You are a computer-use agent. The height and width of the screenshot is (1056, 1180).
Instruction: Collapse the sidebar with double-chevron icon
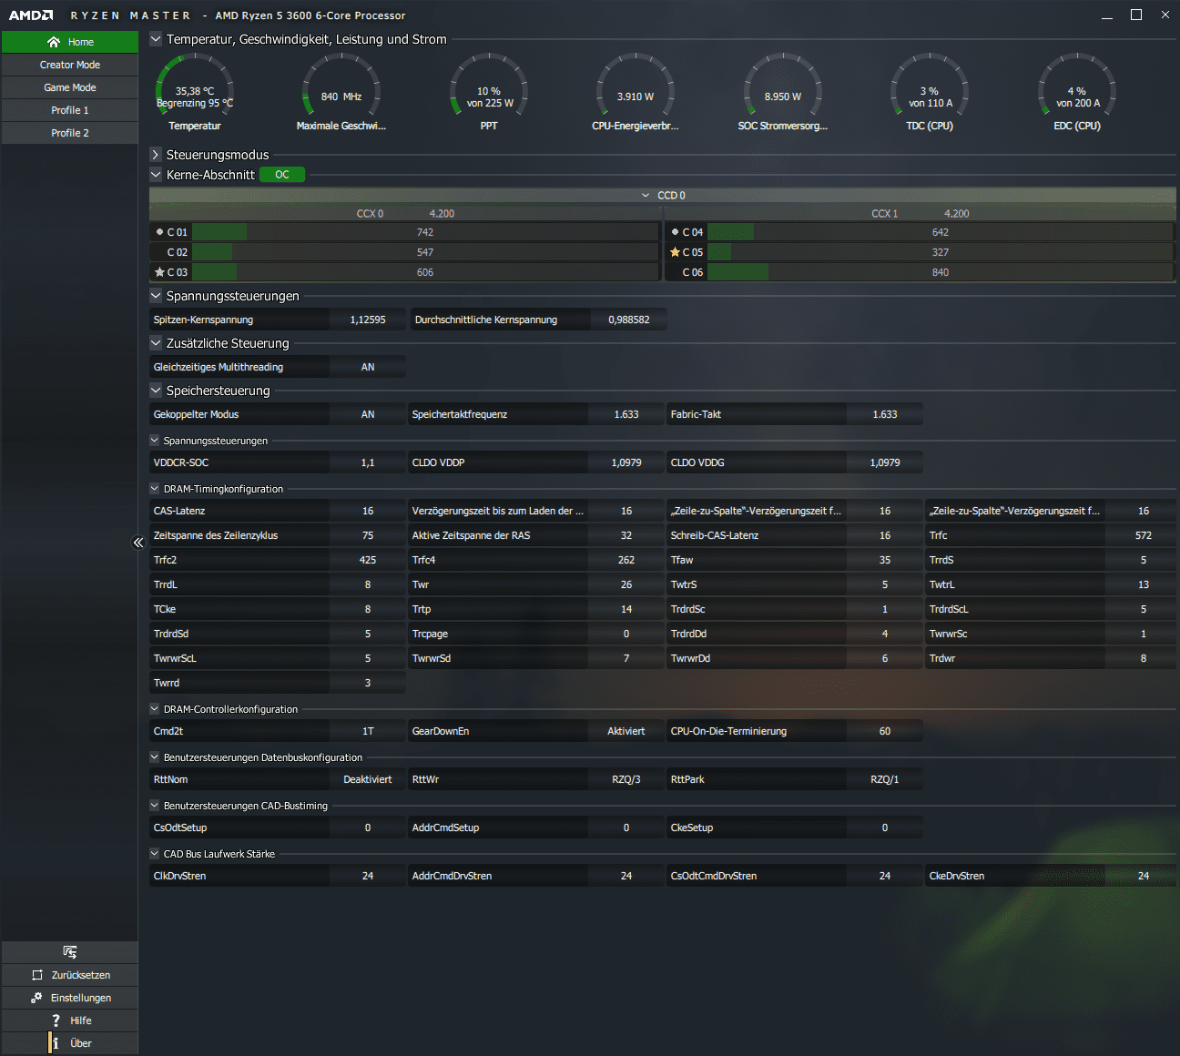pos(138,543)
